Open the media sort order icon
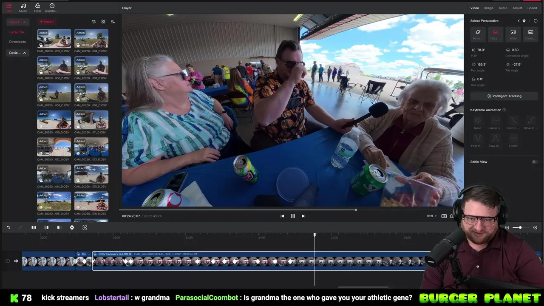544x306 pixels. pos(113,22)
